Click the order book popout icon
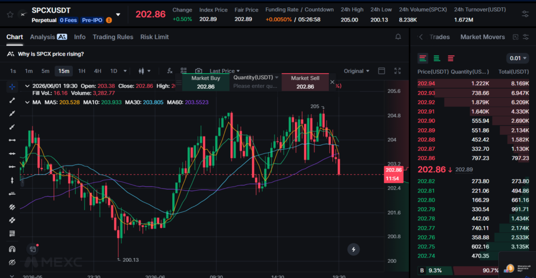Screen dimensions: 536x278 [516, 37]
